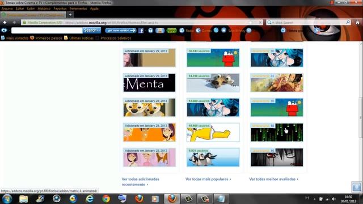Open the Editar menu
Image resolution: width=363 pixels, height=204 pixels.
pyautogui.click(x=20, y=8)
